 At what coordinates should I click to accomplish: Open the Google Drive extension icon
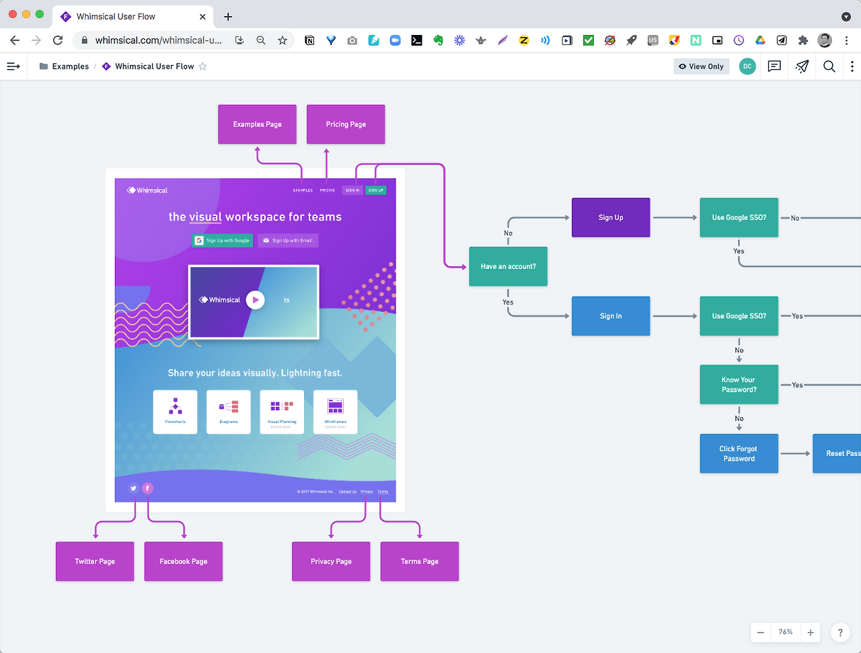(760, 40)
